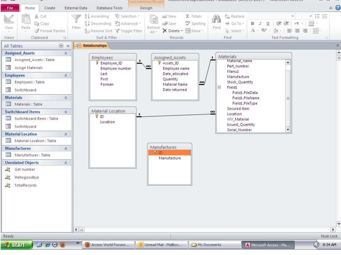Click Toggle Filter

[129, 31]
